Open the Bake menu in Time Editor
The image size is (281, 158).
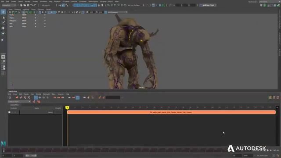pos(54,94)
